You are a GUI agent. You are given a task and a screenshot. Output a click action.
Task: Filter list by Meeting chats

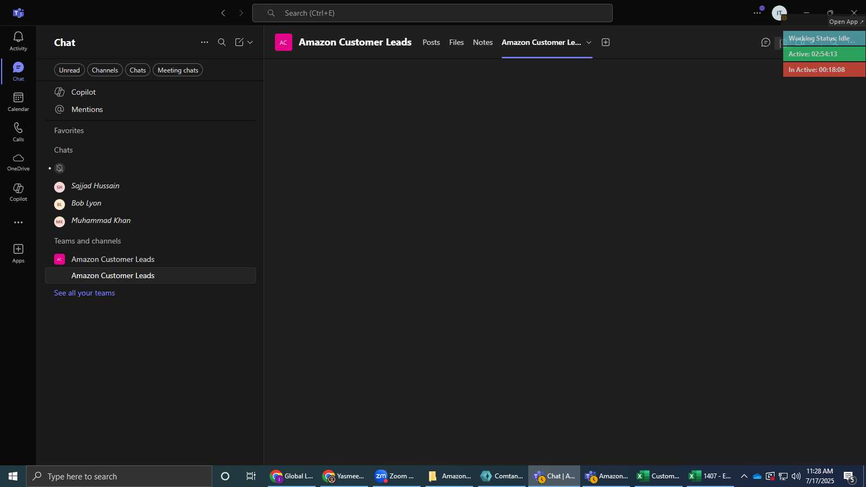tap(178, 70)
